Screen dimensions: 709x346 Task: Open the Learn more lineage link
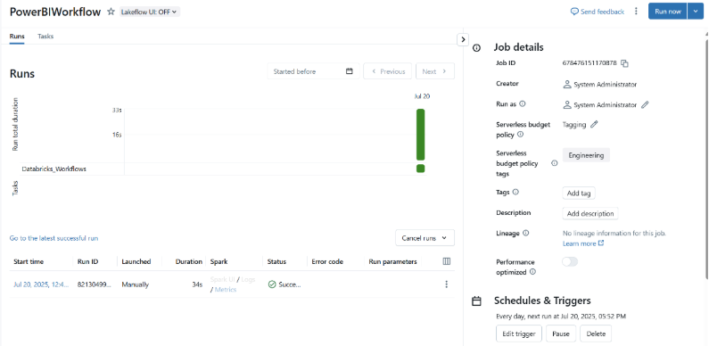tap(583, 243)
